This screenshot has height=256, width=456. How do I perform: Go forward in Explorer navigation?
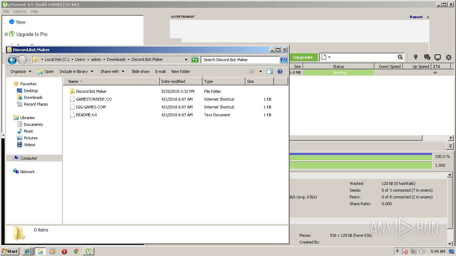(x=22, y=60)
